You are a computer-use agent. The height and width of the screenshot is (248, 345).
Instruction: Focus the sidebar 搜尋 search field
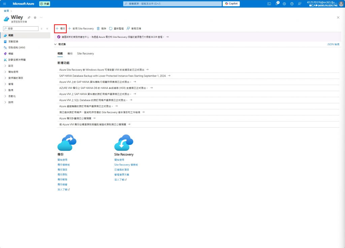[21, 28]
